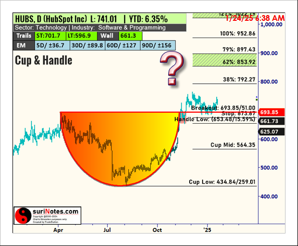Screen dimensions: 298x246
Task: Click the '25 date axis label
Action: pos(207,230)
